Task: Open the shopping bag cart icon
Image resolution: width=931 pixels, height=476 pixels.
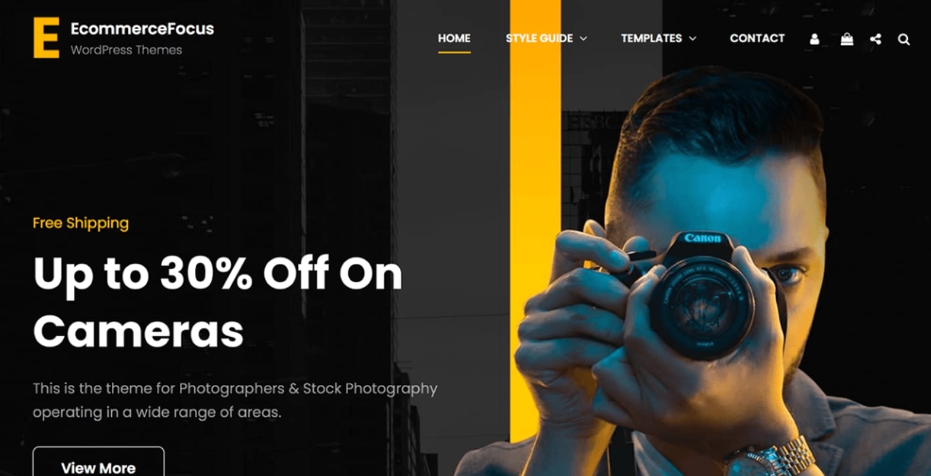Action: pyautogui.click(x=847, y=39)
